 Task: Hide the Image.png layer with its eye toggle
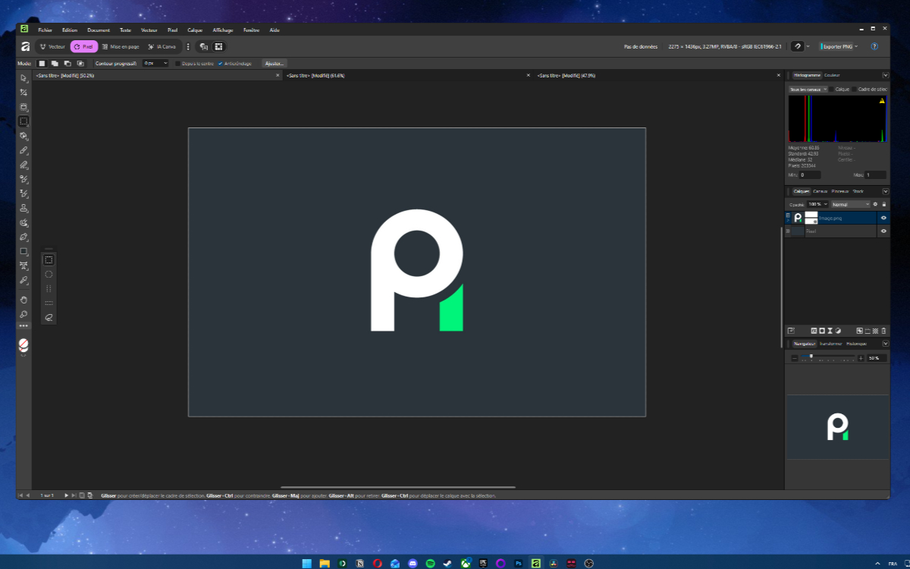[884, 218]
